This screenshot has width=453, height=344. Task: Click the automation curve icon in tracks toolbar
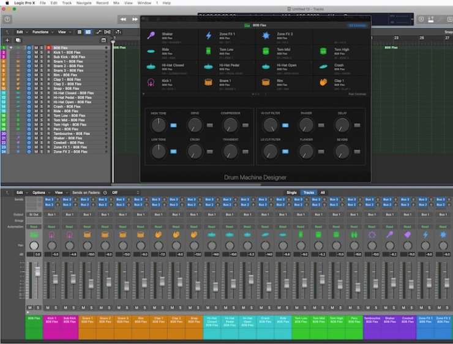point(98,32)
